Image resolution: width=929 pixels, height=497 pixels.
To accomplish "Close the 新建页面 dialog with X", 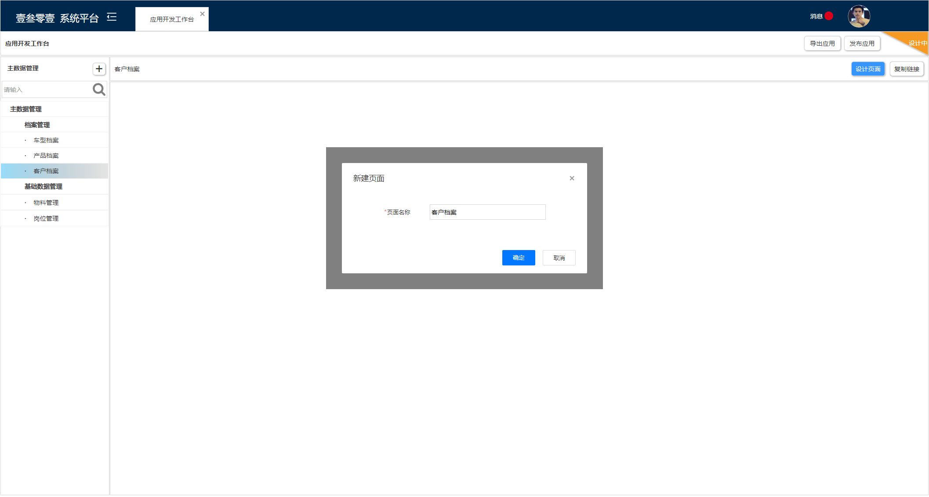I will pyautogui.click(x=572, y=178).
